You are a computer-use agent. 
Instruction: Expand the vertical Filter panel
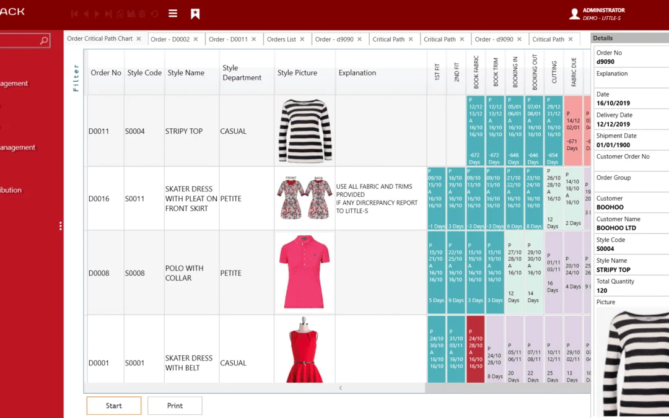click(x=76, y=78)
